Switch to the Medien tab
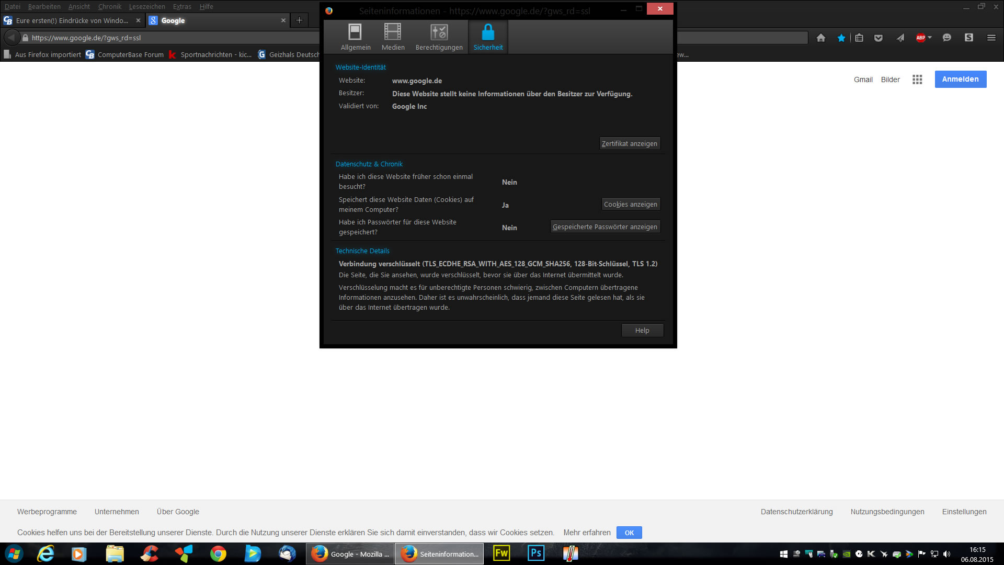1004x565 pixels. pos(393,37)
